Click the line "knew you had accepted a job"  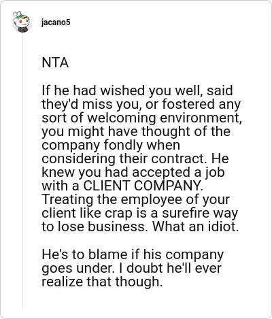[x=133, y=173]
